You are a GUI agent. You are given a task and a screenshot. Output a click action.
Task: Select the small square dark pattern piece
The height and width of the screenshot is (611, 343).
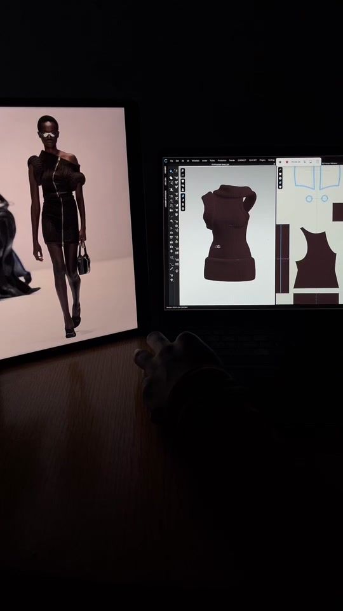(337, 212)
